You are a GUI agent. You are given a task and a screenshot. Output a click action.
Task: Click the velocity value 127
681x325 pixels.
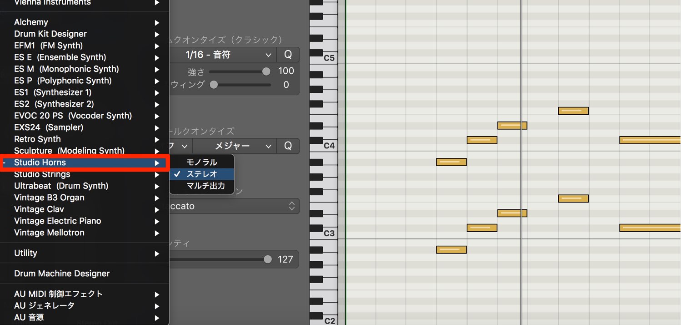click(x=285, y=259)
